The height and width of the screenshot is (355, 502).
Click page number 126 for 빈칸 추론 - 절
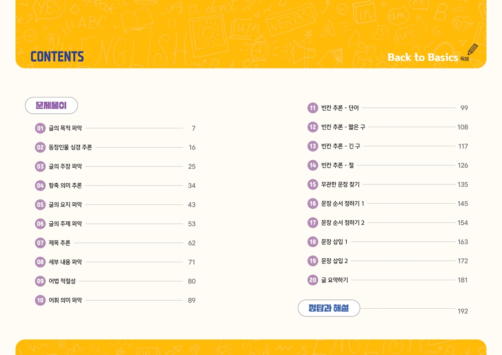(463, 166)
